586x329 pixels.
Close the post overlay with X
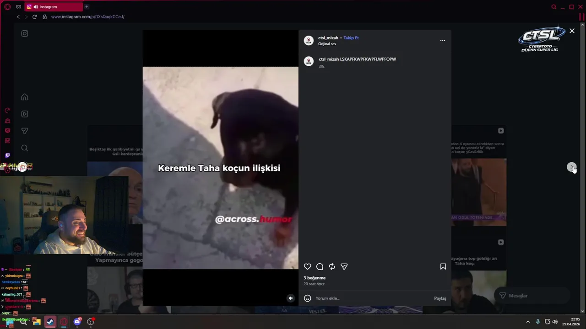click(572, 31)
